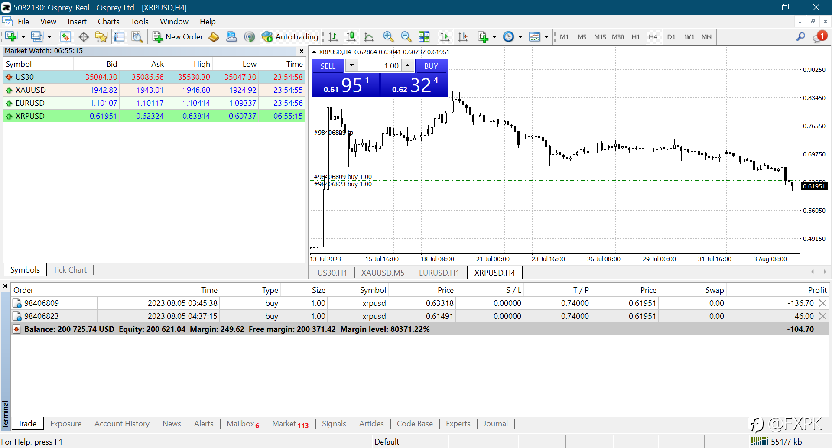The image size is (832, 448).
Task: Expand the Templates dropdown arrow
Action: tap(546, 37)
